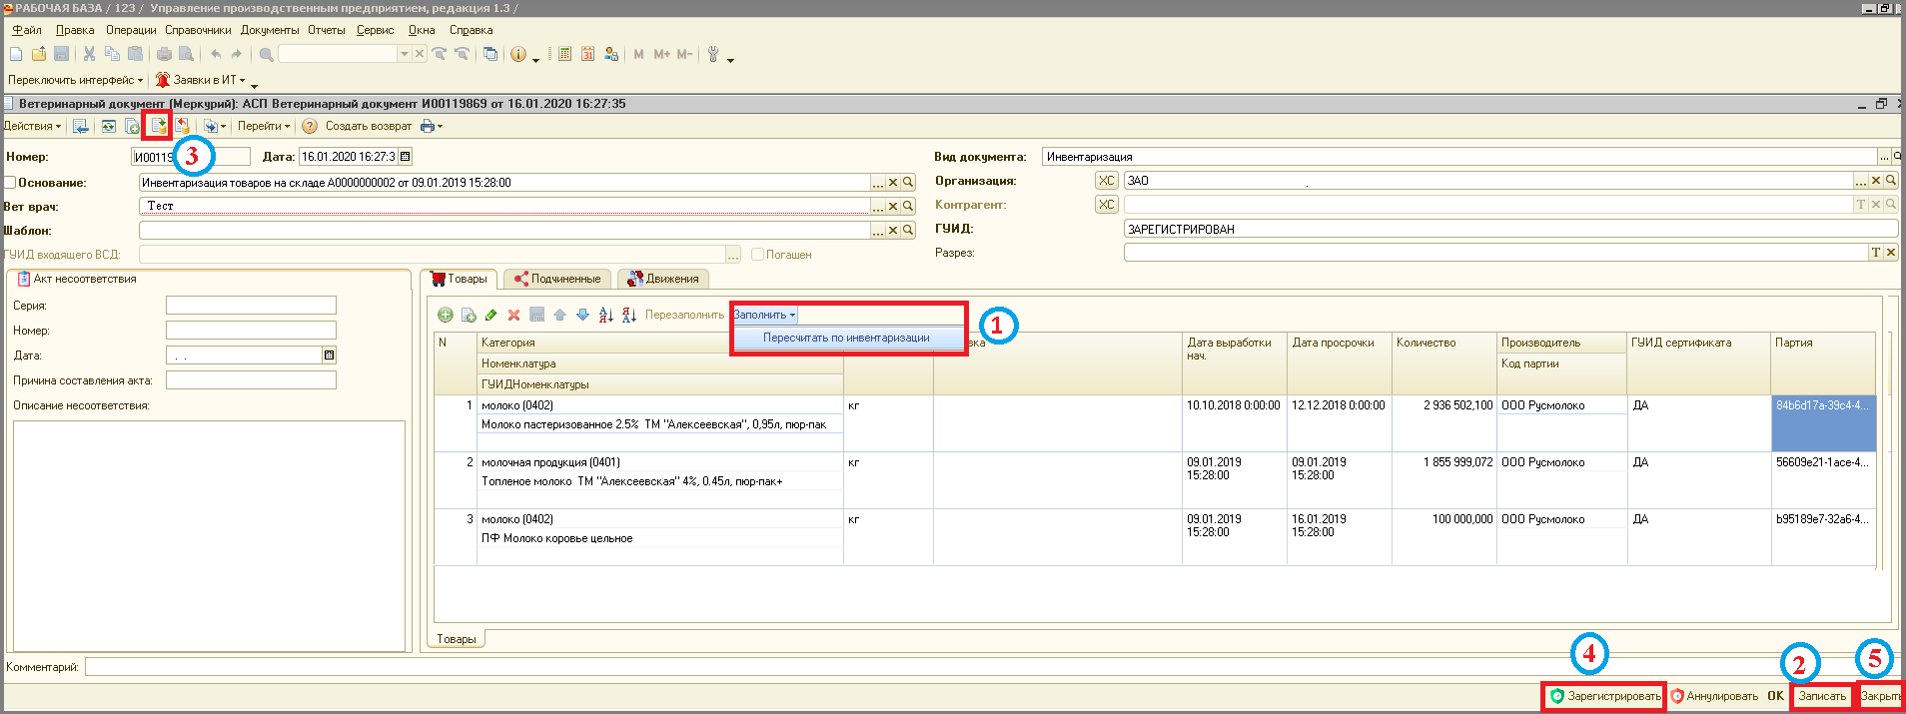Expand the Заполнить dropdown
This screenshot has width=1906, height=714.
[765, 315]
